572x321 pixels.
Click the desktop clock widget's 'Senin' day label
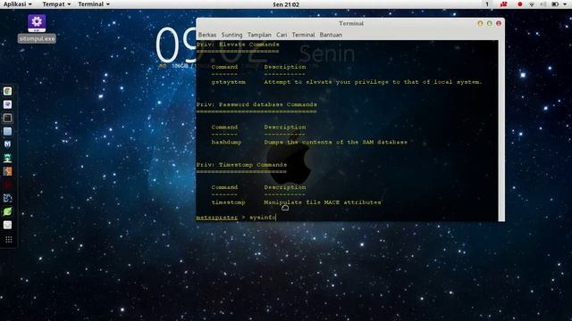327,54
